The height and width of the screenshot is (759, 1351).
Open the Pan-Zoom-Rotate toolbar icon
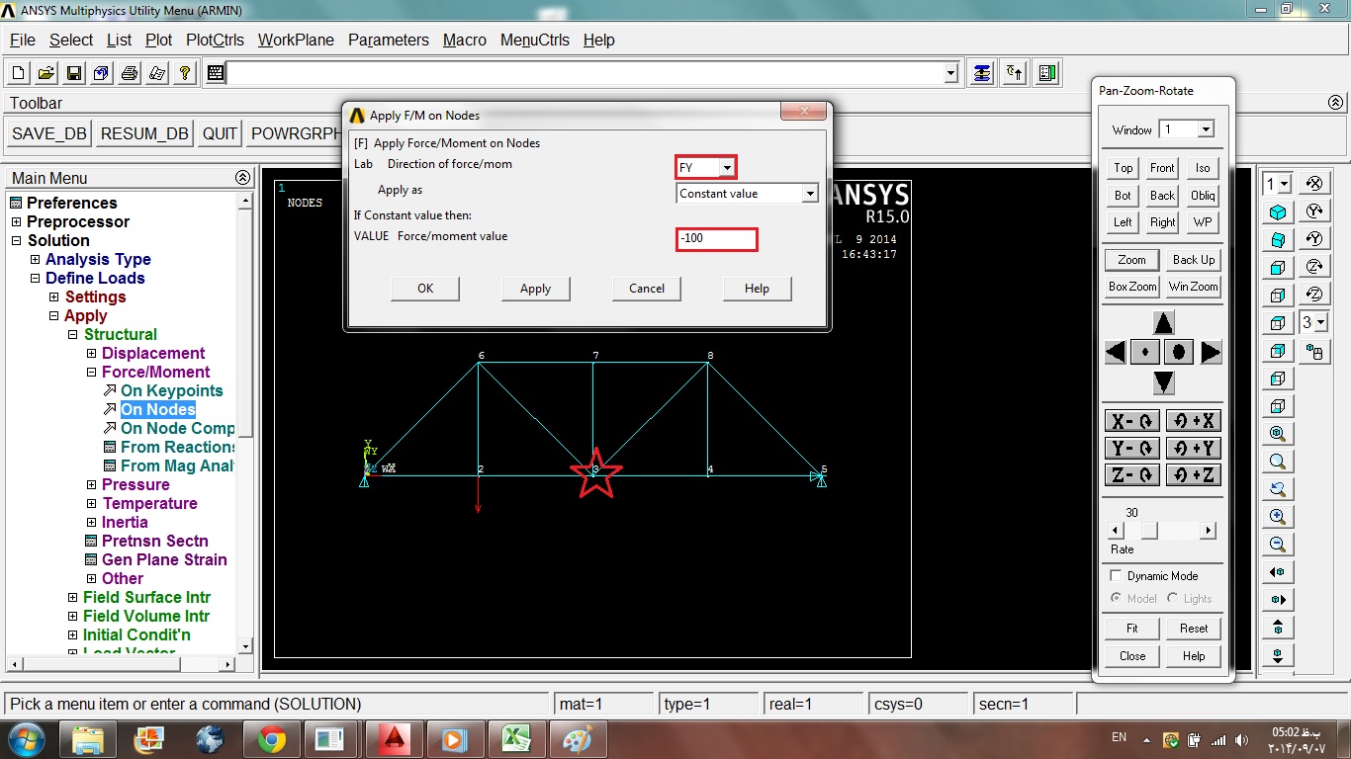pyautogui.click(x=102, y=73)
